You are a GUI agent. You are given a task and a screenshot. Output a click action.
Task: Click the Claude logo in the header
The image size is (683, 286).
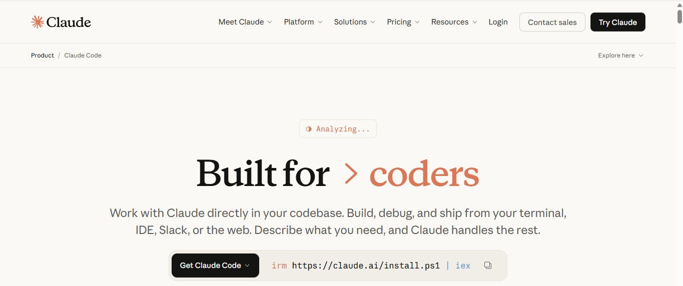point(61,22)
